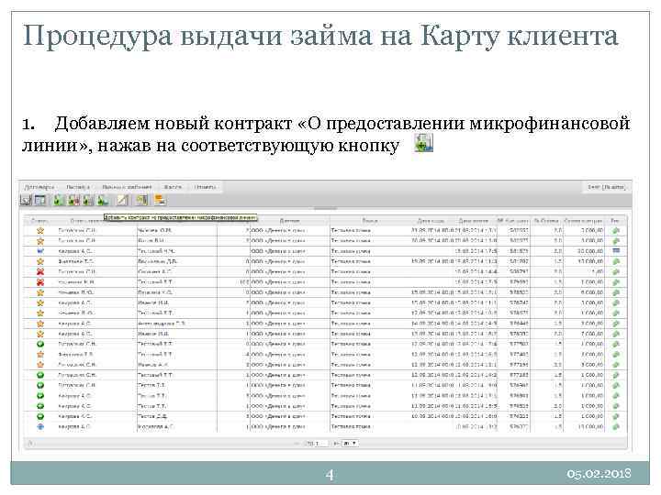Click the user exit button in app header
This screenshot has height=495, width=661.
click(607, 187)
